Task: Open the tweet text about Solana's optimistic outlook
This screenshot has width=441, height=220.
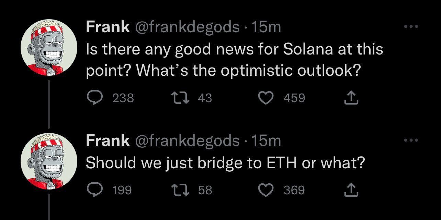Action: (234, 60)
